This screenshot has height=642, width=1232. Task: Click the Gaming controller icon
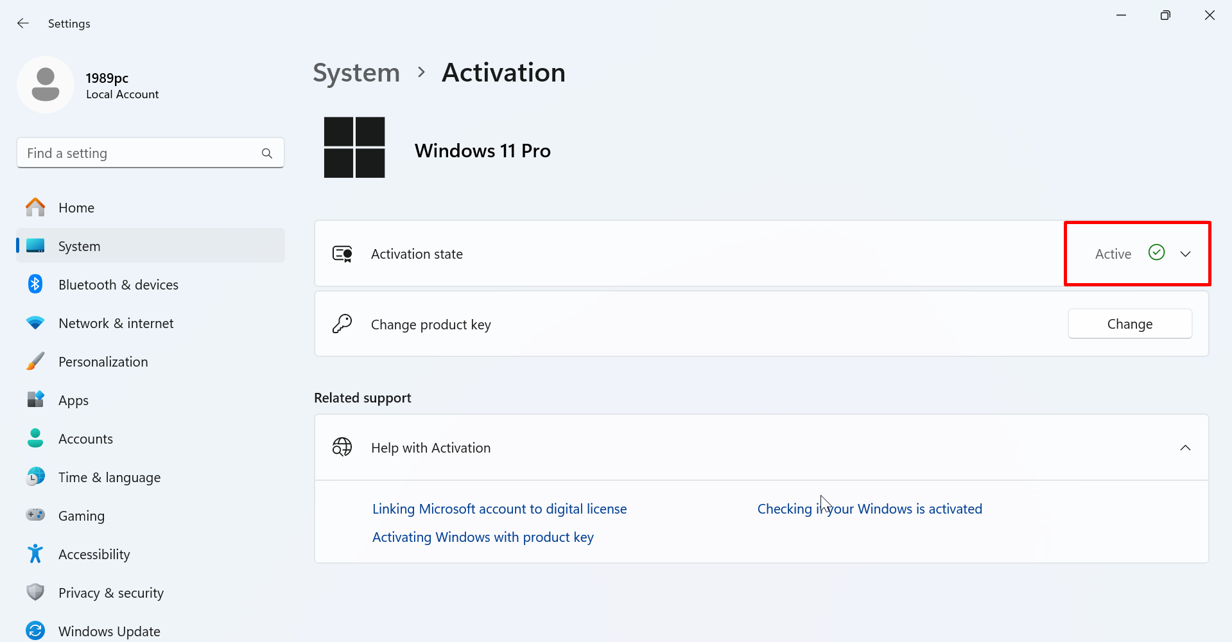(35, 515)
